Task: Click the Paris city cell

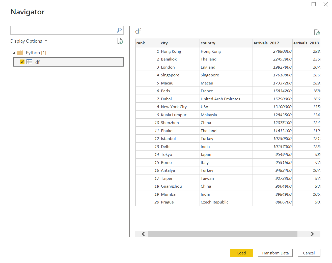Action: (x=180, y=91)
